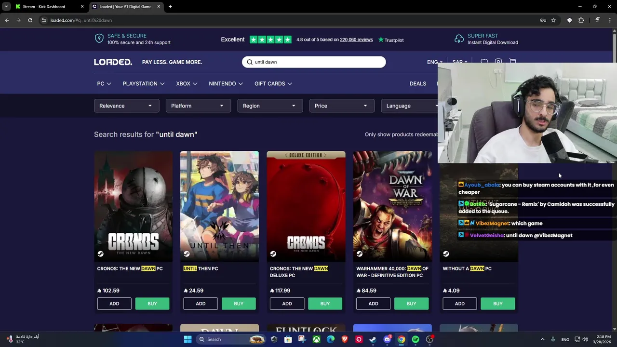The width and height of the screenshot is (617, 347).
Task: Add Warhammer Dawn of War Definitive to cart
Action: (373, 304)
